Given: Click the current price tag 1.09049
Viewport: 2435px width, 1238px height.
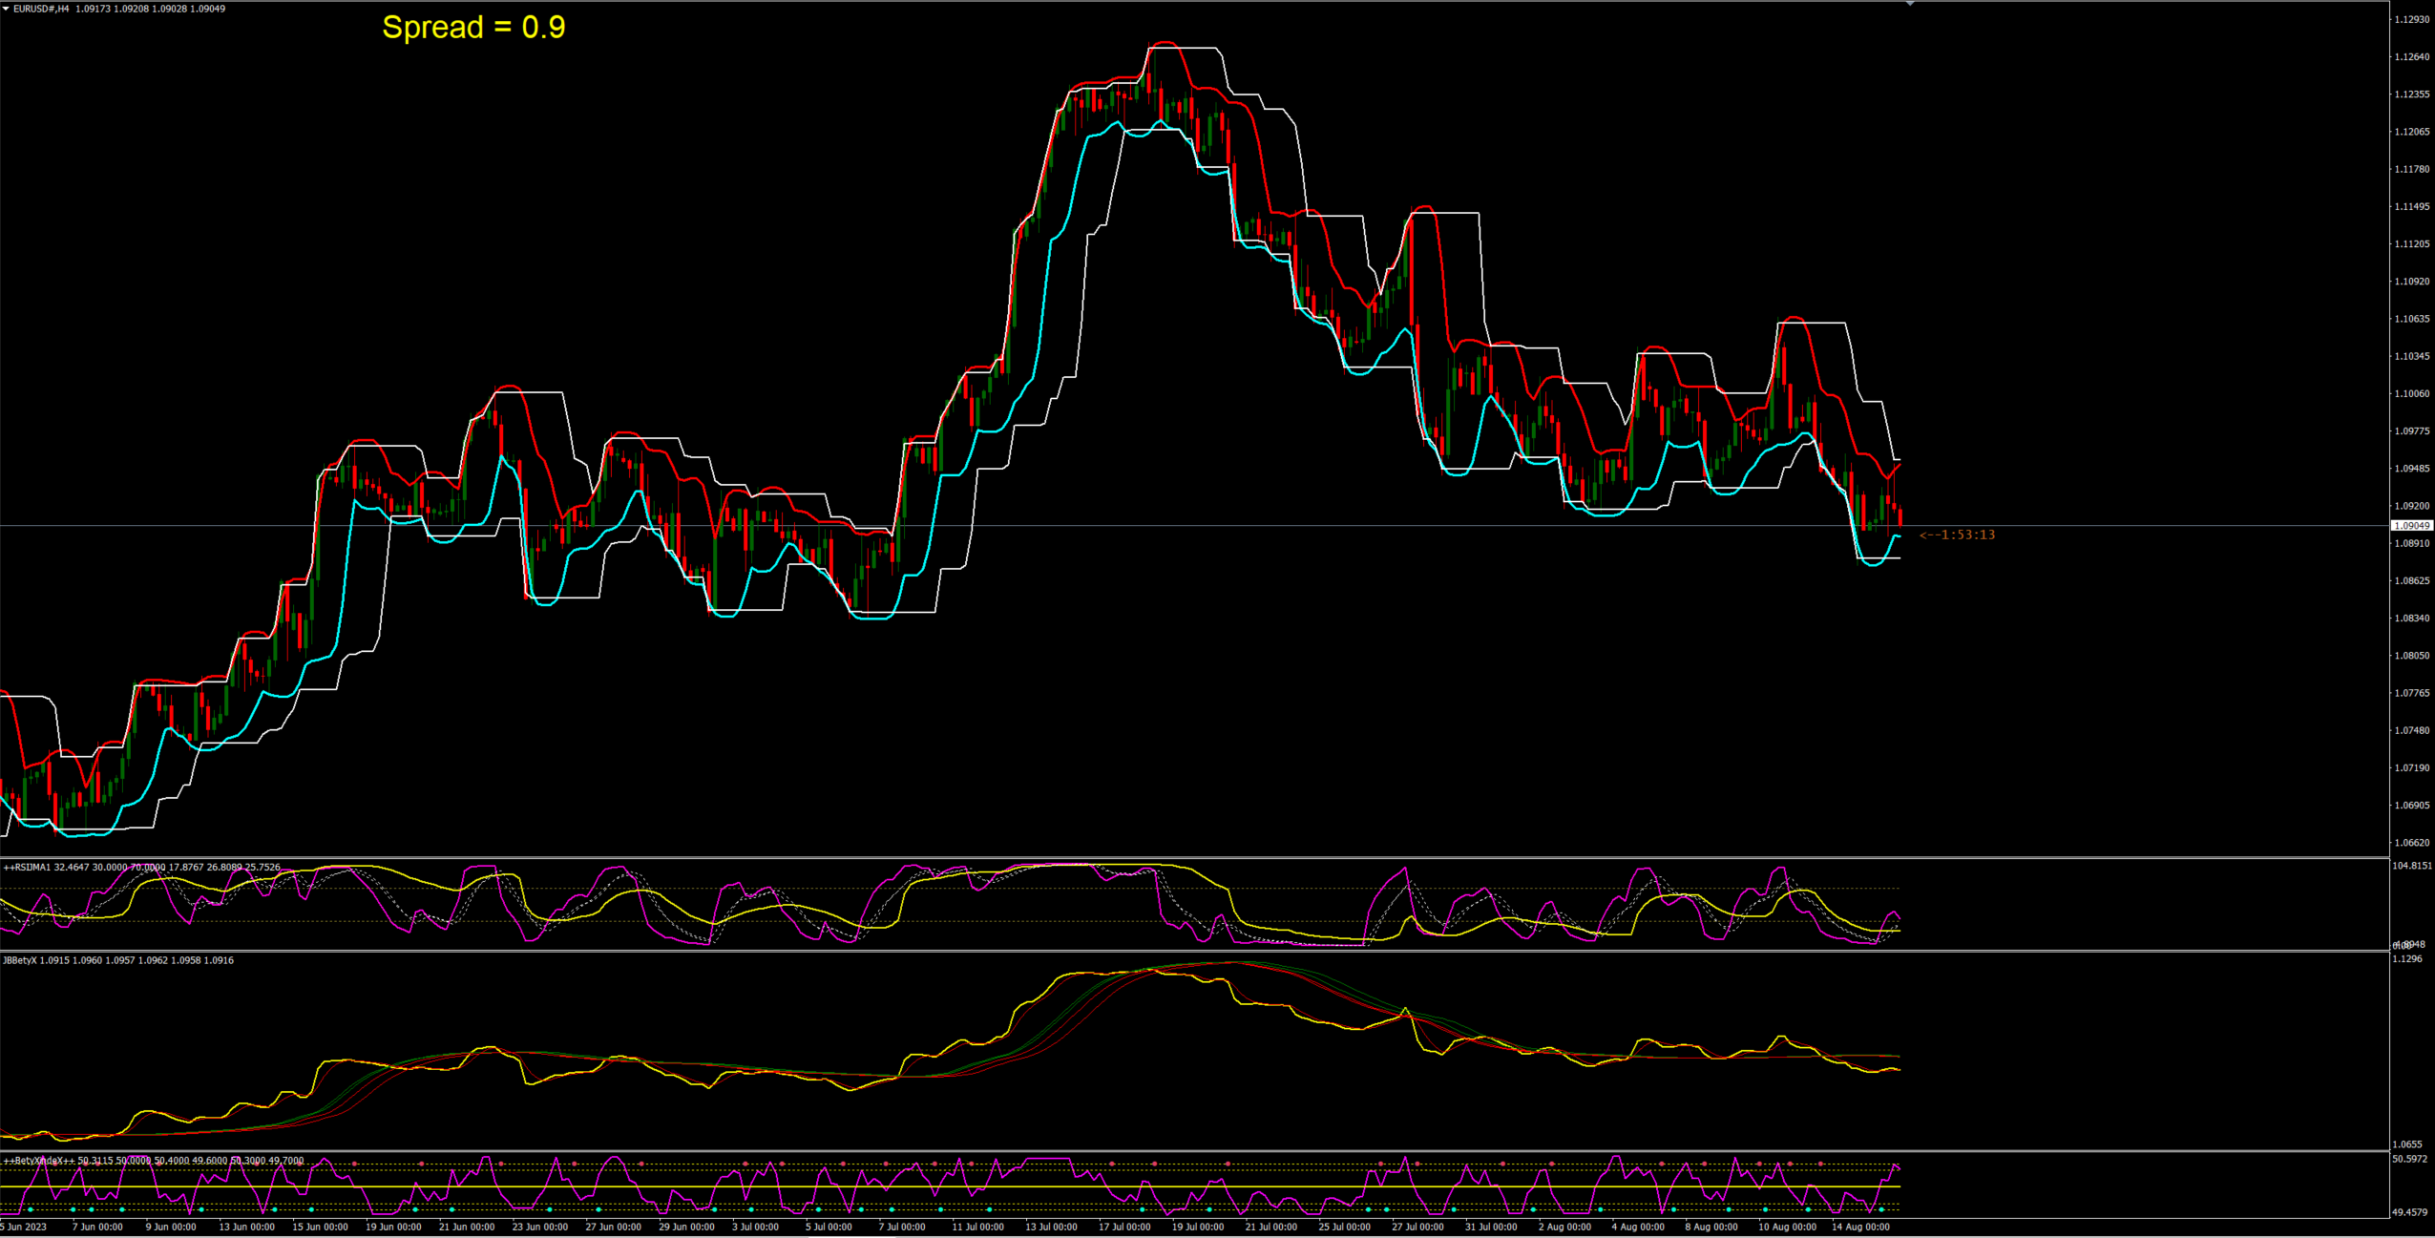Looking at the screenshot, I should 2412,526.
